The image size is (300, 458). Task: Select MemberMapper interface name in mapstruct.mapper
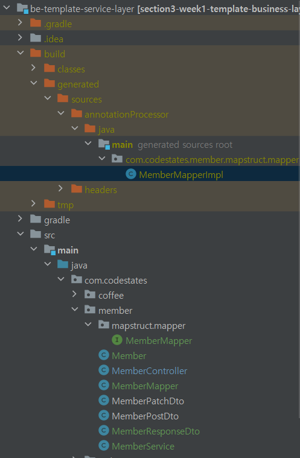click(159, 340)
